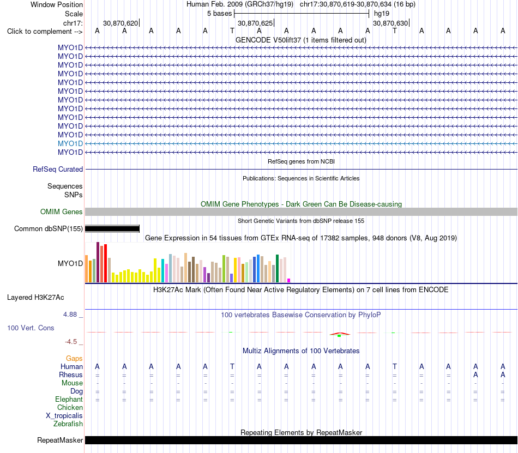Click the black RepeatMasker element bar

coord(301,440)
